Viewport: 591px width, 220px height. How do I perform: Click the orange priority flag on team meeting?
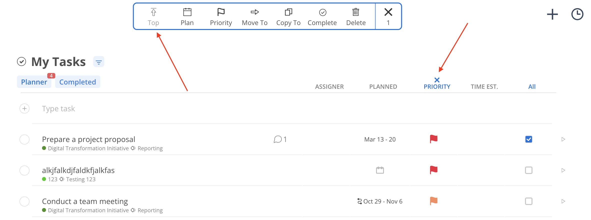[x=433, y=201]
